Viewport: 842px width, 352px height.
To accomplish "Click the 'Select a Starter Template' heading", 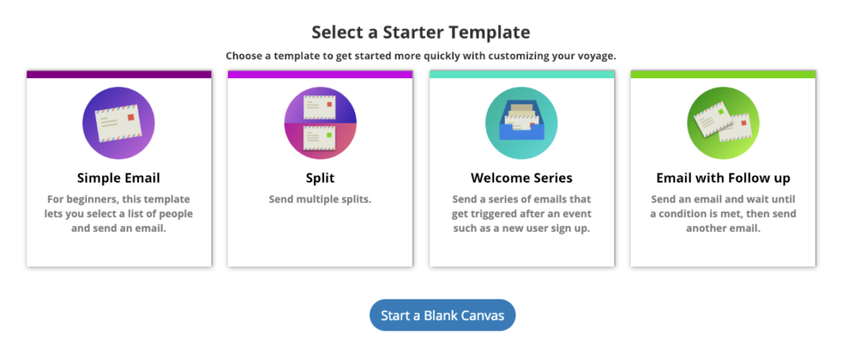I will pyautogui.click(x=420, y=32).
